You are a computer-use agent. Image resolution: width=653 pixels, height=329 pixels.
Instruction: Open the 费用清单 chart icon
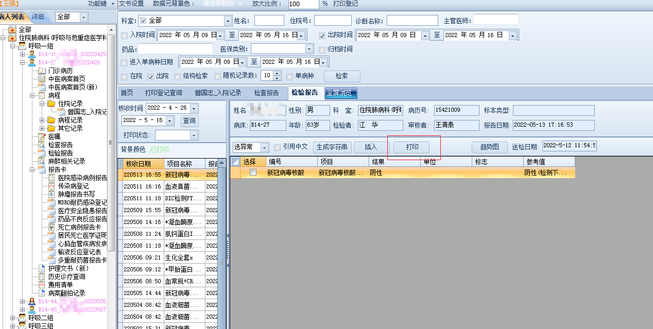(42, 285)
